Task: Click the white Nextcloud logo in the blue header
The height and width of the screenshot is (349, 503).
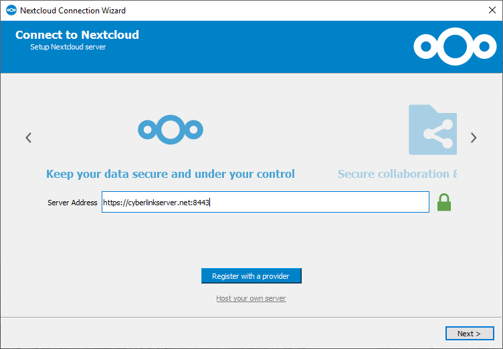Action: point(455,47)
